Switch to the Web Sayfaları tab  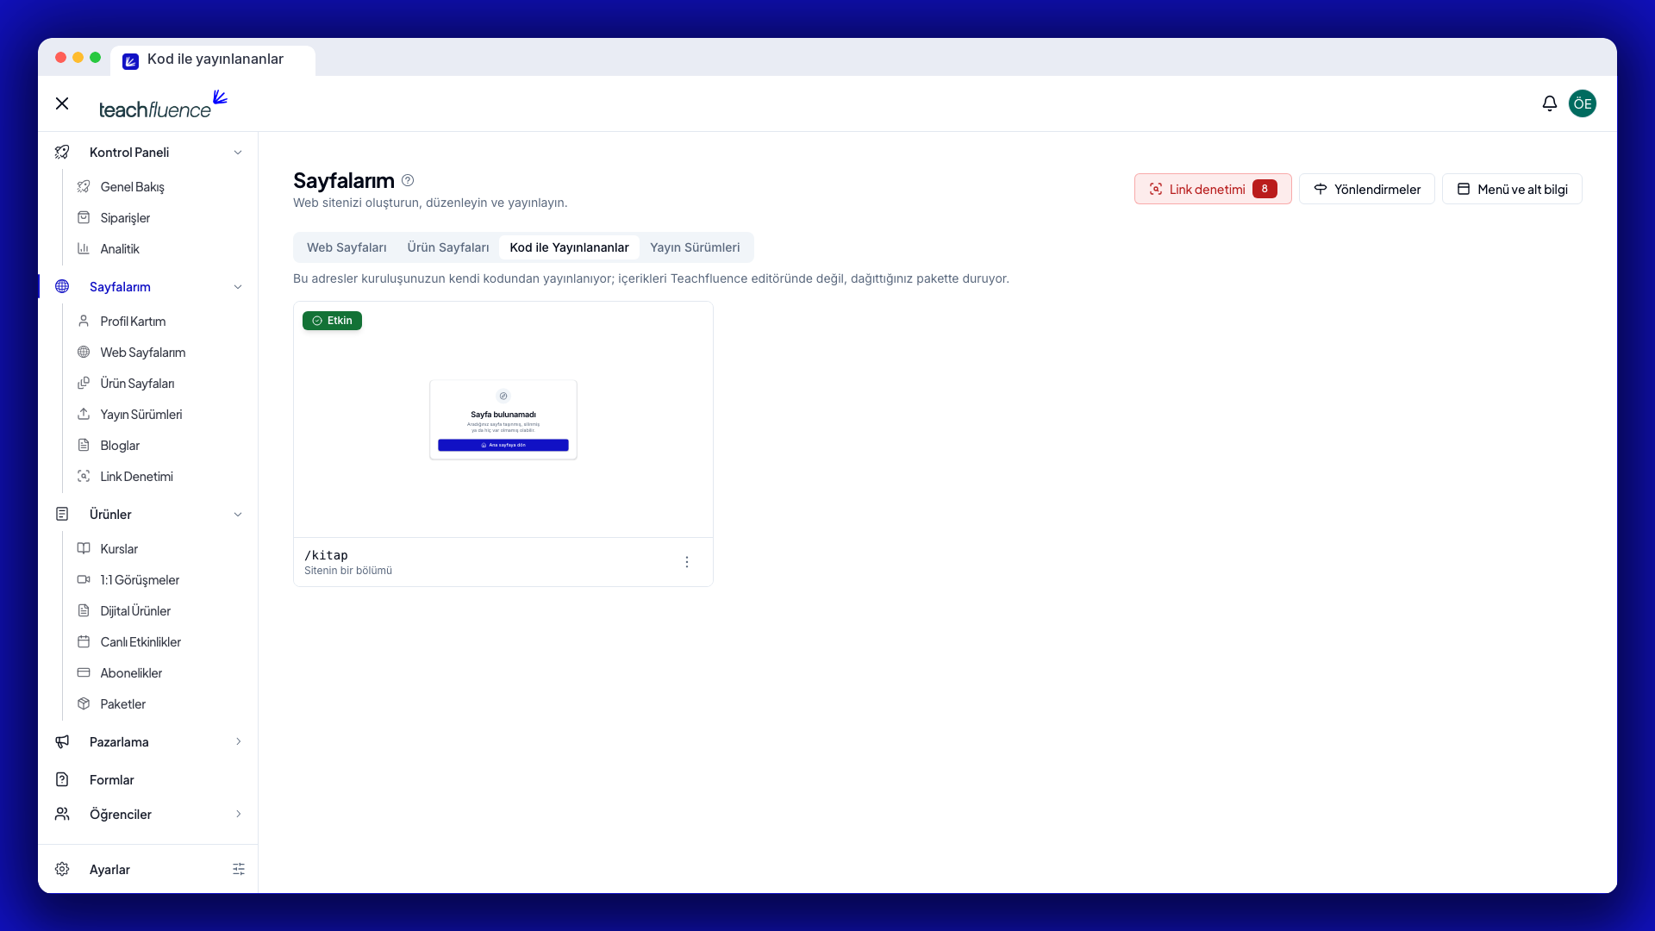click(347, 247)
